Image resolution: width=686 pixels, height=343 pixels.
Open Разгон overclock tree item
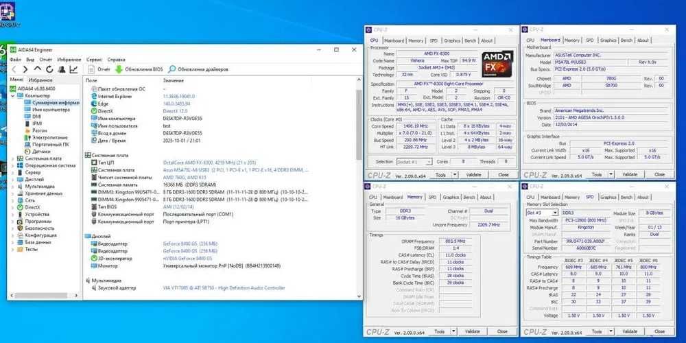point(36,130)
